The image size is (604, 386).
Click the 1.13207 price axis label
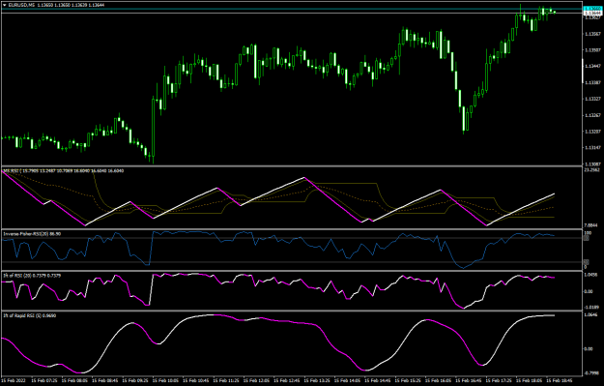tap(593, 132)
